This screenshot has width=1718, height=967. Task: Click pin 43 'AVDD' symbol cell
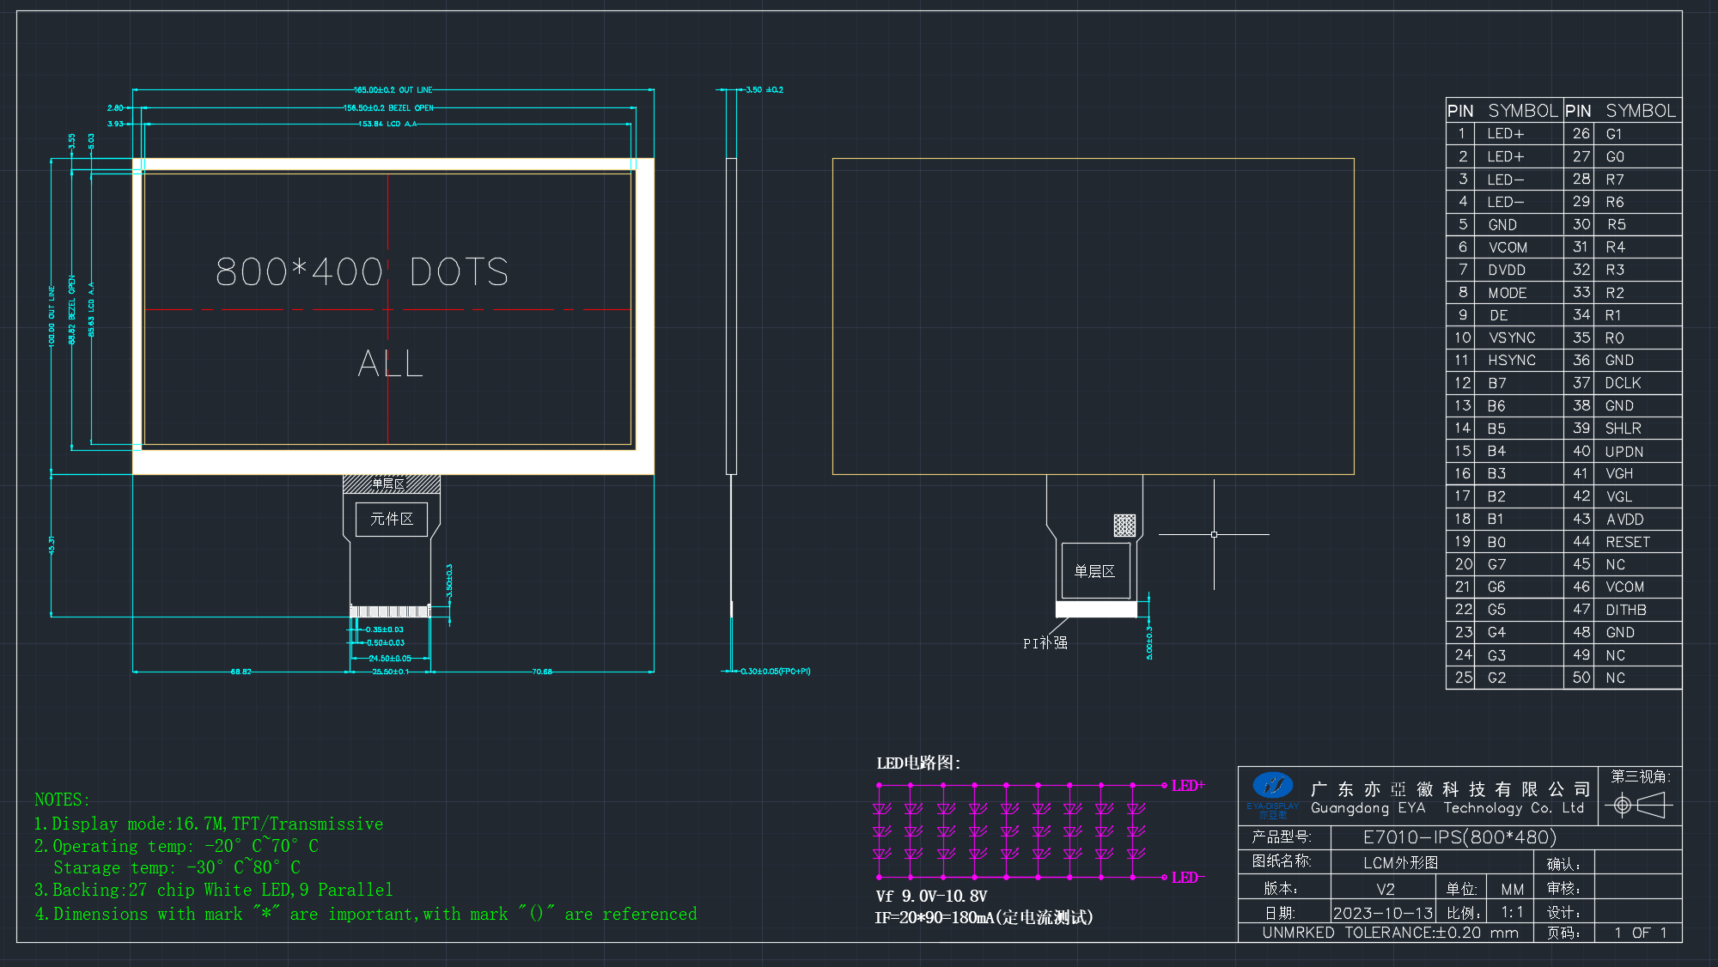[x=1637, y=520]
